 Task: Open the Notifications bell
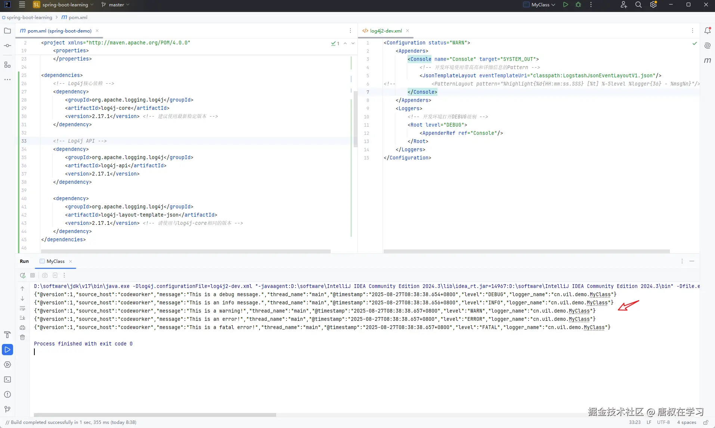[707, 31]
